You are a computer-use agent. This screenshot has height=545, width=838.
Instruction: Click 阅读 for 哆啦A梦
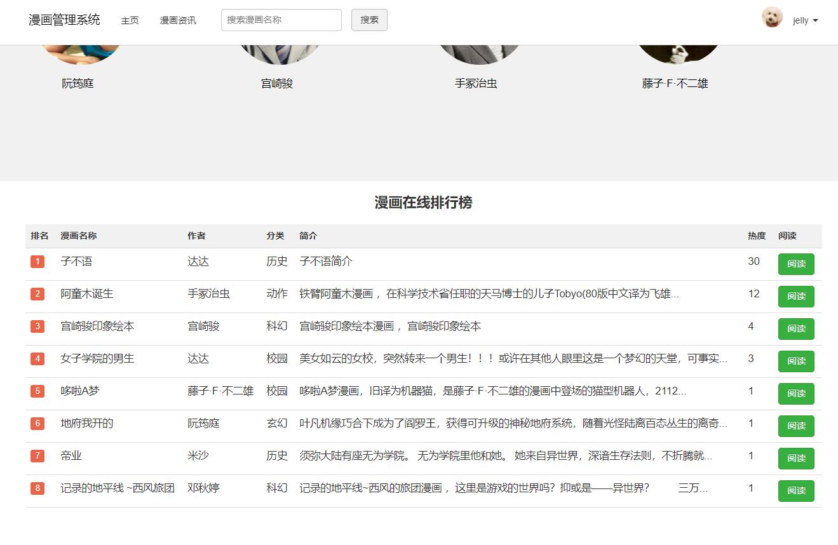pyautogui.click(x=795, y=394)
